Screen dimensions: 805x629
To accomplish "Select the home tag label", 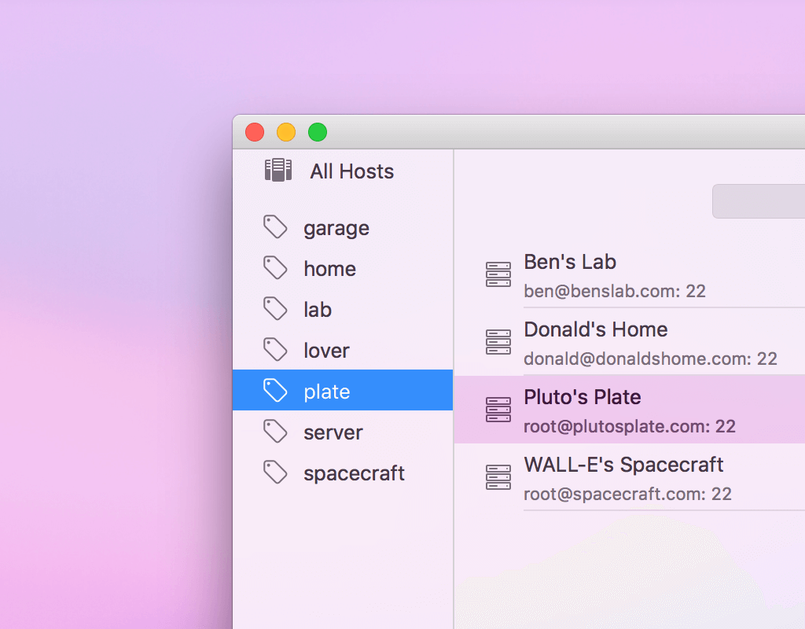I will pos(329,269).
